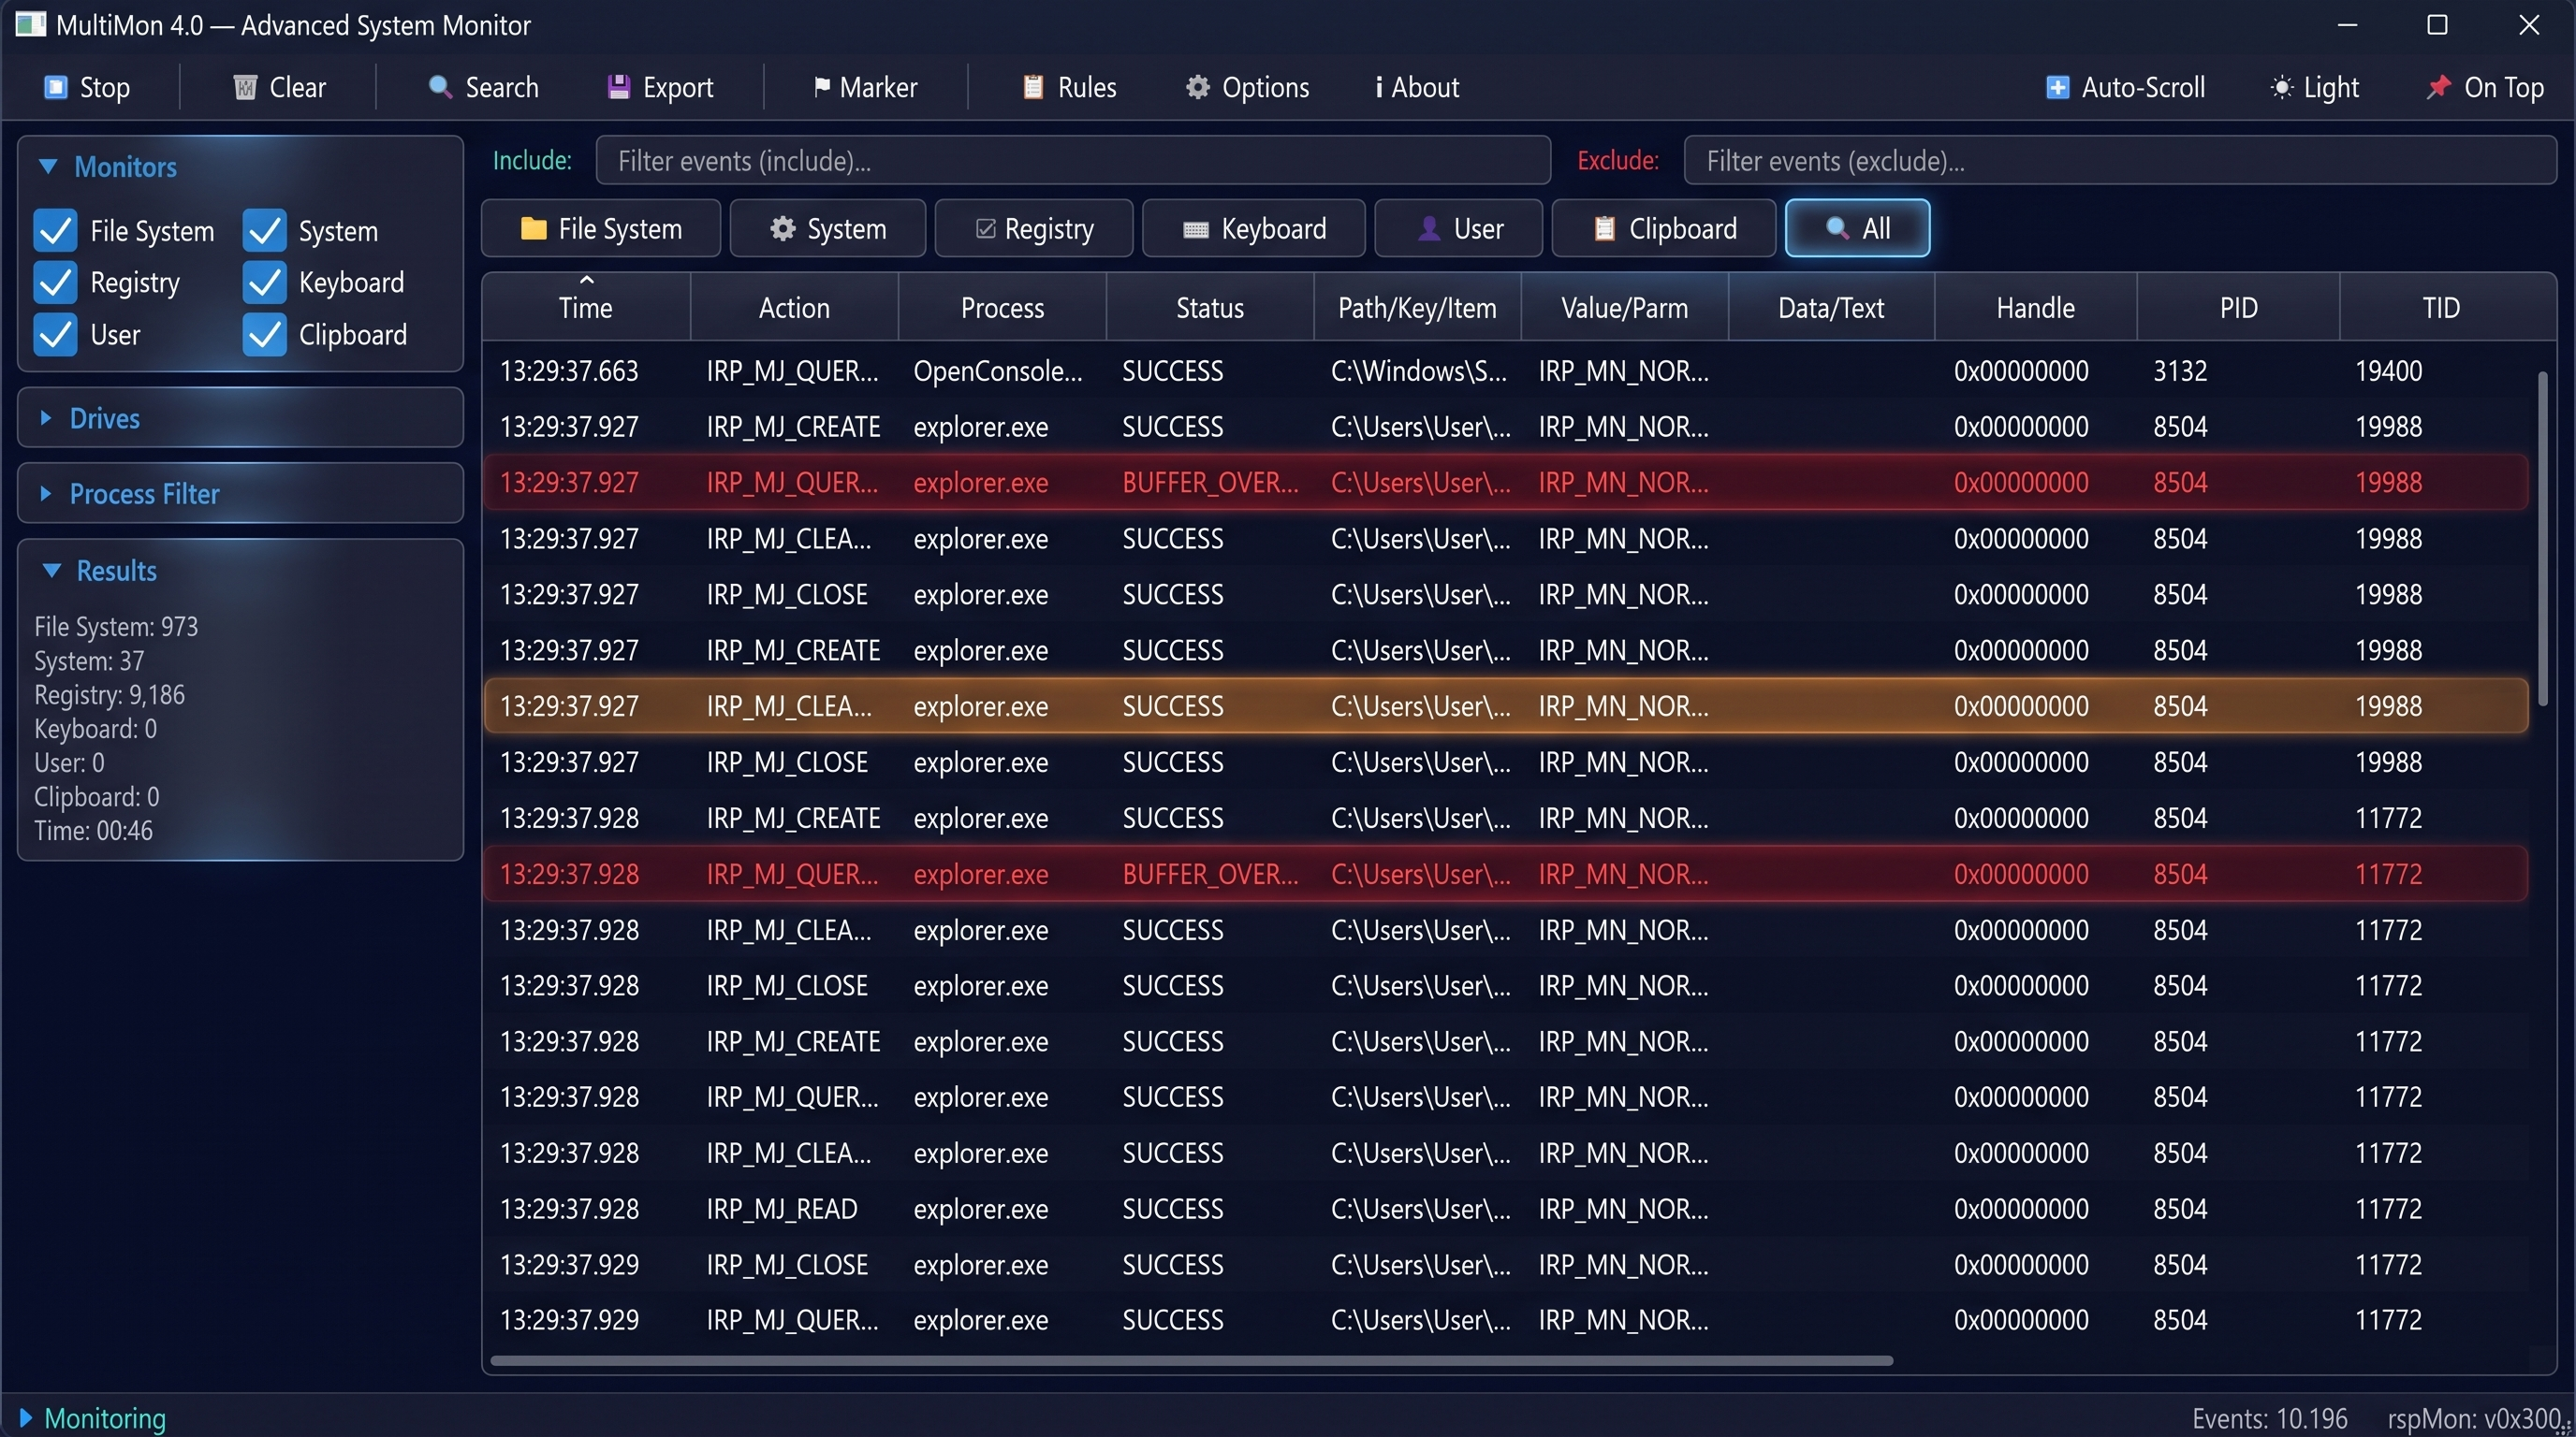The image size is (2576, 1437).
Task: Toggle Auto-Scroll in the toolbar
Action: point(2125,87)
